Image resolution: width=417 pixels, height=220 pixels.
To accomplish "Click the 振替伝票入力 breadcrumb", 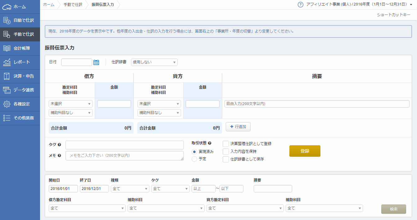I will click(103, 5).
